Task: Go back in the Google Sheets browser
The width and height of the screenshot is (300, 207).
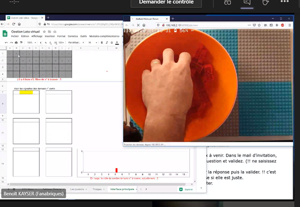Action: click(x=2, y=24)
